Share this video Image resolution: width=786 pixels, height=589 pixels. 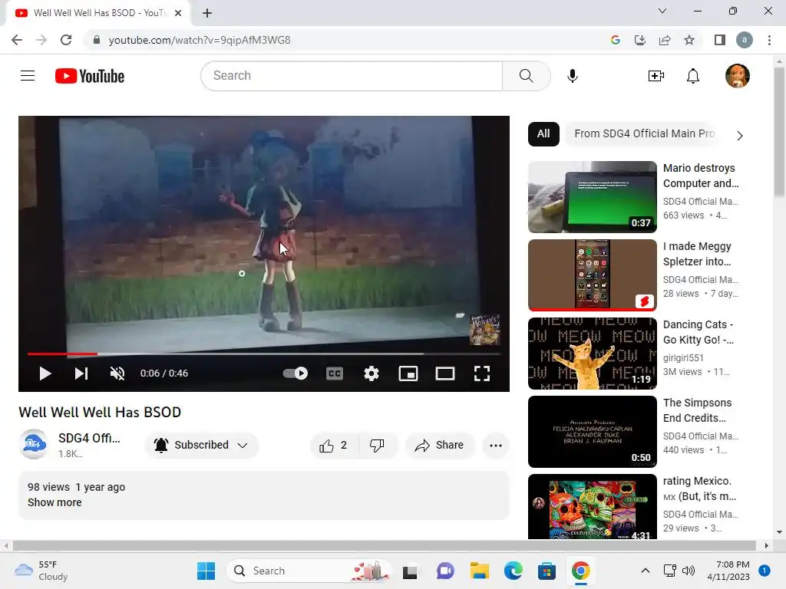point(439,446)
